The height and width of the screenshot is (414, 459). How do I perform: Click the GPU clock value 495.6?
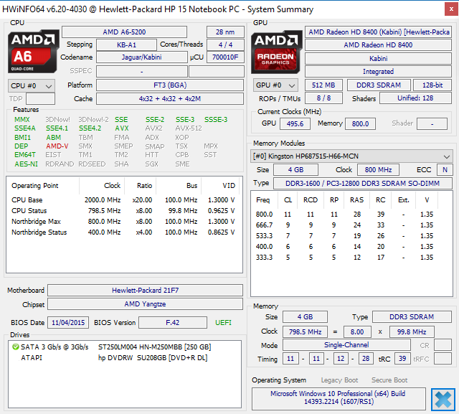click(x=295, y=124)
